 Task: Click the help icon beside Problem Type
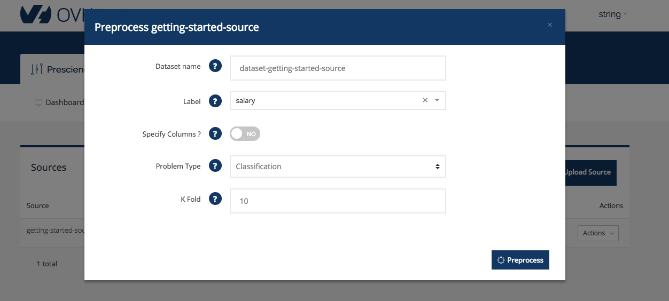point(215,166)
